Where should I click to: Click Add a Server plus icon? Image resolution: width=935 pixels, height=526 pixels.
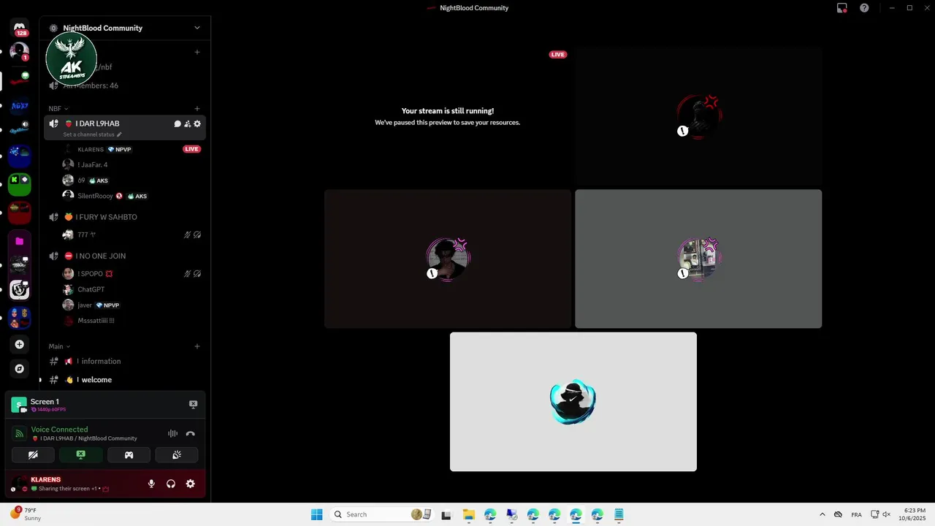click(20, 344)
